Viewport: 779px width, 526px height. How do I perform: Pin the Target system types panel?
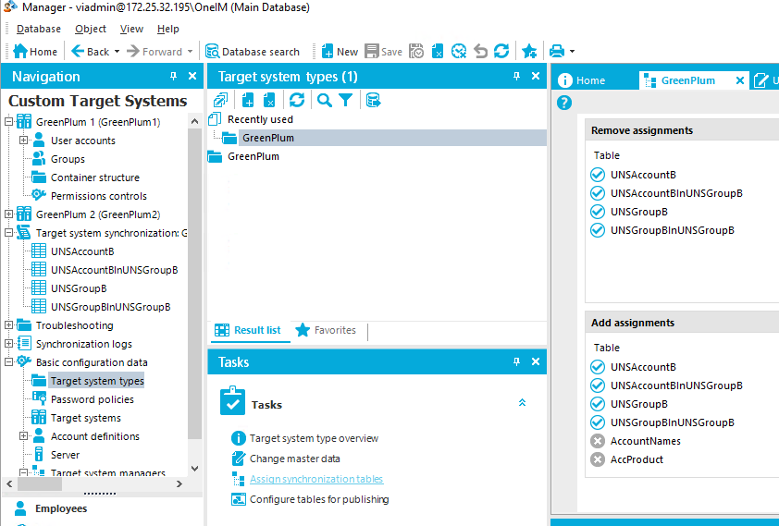pos(516,76)
